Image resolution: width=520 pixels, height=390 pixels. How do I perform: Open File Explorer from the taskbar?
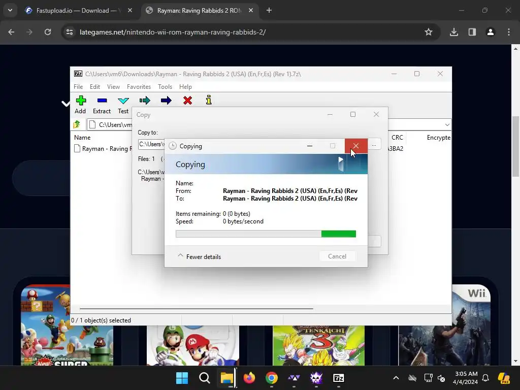227,378
